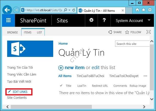The height and width of the screenshot is (111, 156).
Task: Open the views ellipsis menu
Action: click(x=145, y=76)
